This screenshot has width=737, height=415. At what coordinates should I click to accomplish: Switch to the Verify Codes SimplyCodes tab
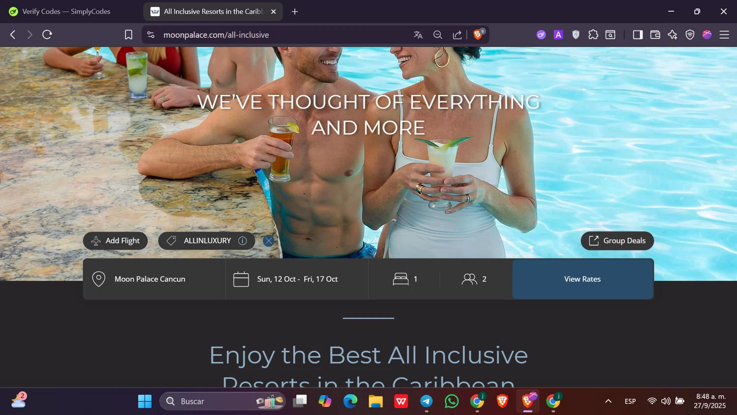[x=66, y=11]
